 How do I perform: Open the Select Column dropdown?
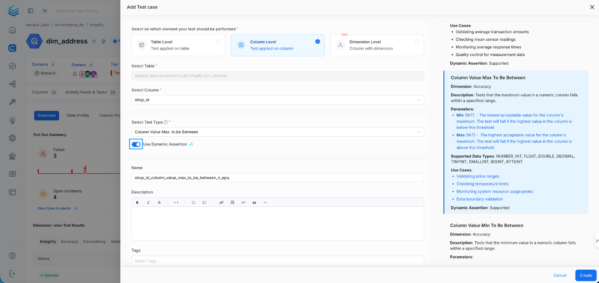pyautogui.click(x=277, y=100)
